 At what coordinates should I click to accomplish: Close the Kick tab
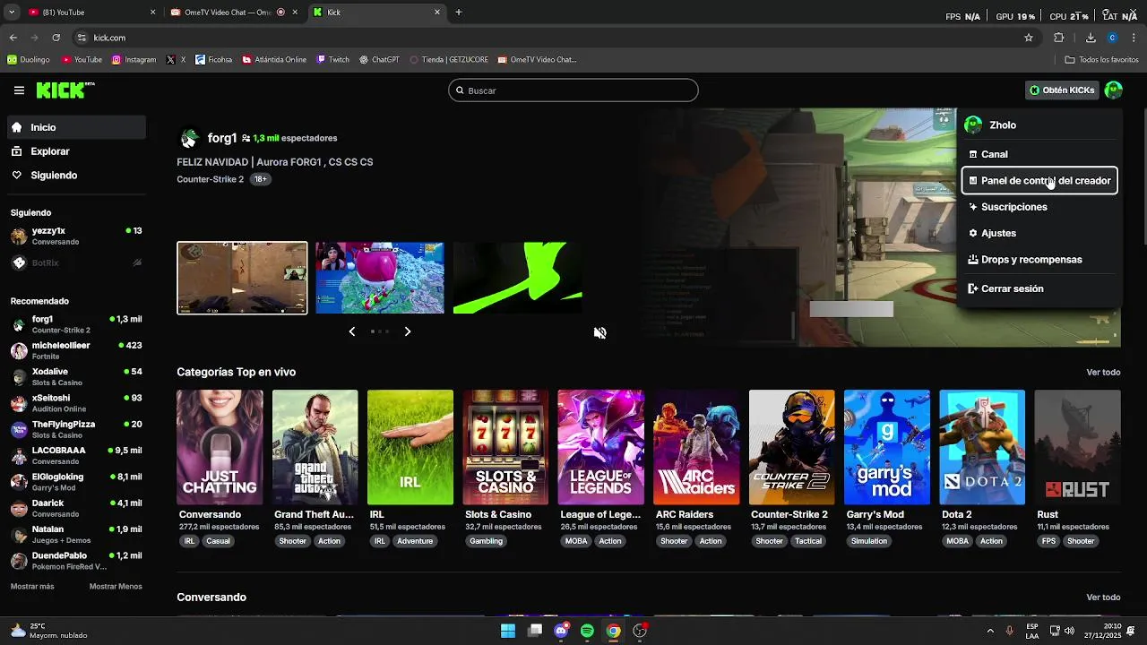(437, 13)
